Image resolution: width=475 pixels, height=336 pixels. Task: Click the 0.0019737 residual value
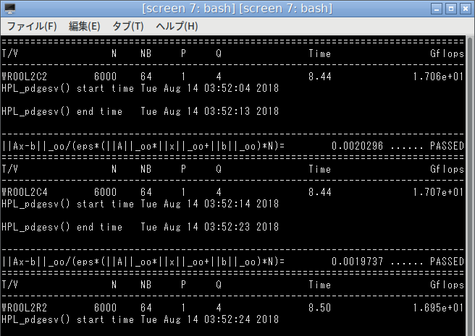358,262
